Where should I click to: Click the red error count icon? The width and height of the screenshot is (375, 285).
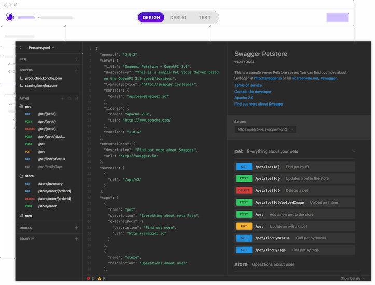tap(88, 278)
